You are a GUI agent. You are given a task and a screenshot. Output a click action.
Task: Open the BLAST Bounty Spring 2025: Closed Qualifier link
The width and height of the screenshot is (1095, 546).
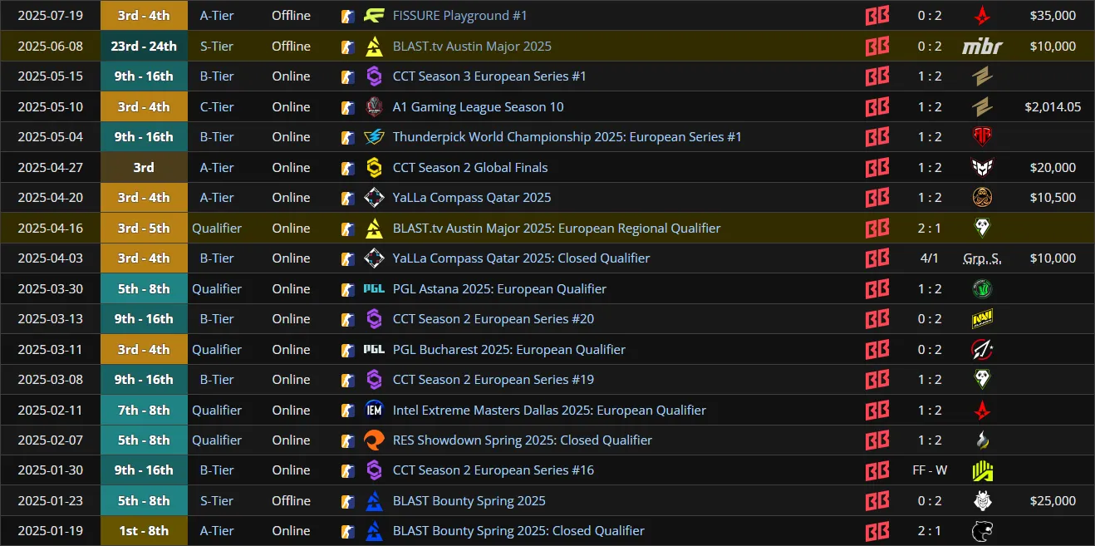[x=518, y=531]
